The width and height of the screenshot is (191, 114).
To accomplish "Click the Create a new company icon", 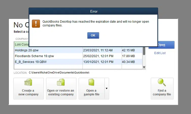I will tap(28, 82).
